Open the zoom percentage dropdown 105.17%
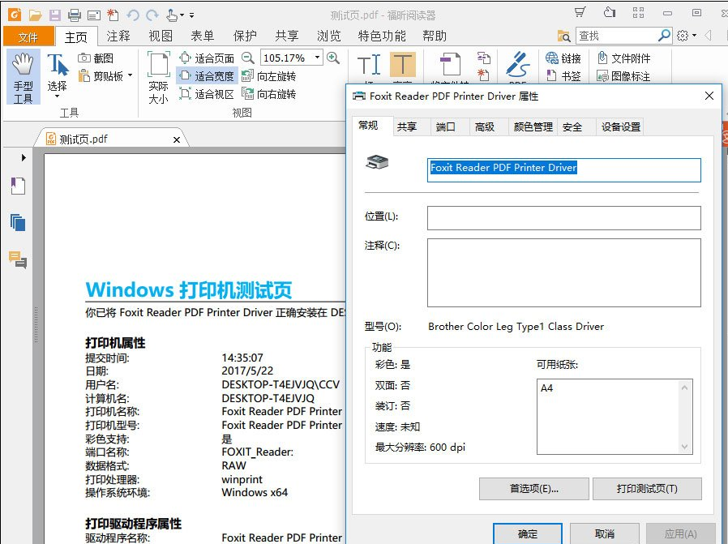Viewport: 728px width, 544px height. (x=318, y=58)
